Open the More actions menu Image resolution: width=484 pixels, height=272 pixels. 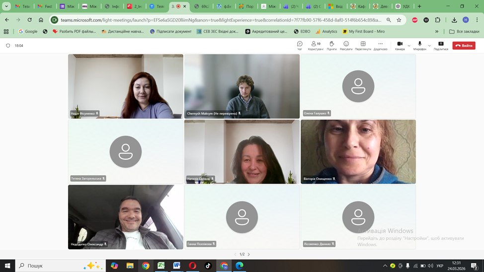(380, 45)
